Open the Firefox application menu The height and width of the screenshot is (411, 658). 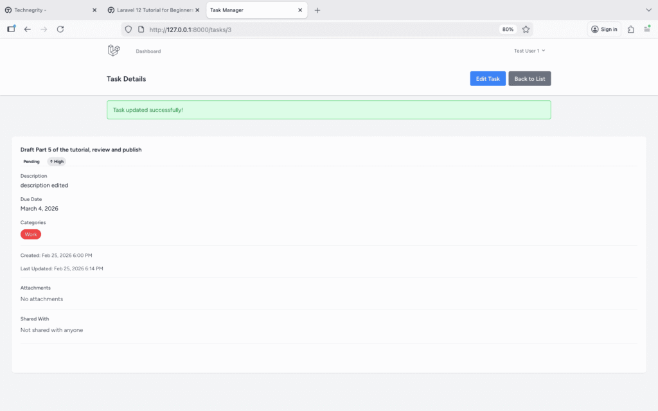647,30
